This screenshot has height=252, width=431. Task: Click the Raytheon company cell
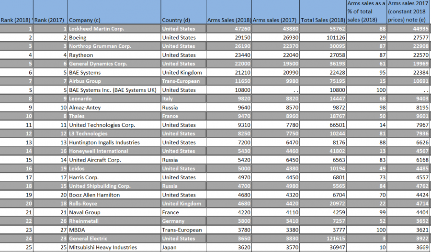point(114,55)
